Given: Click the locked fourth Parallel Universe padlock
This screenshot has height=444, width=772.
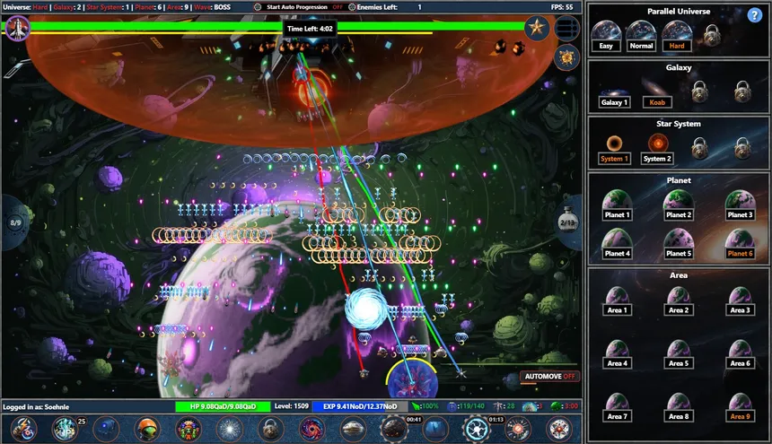Looking at the screenshot, I should 712,35.
